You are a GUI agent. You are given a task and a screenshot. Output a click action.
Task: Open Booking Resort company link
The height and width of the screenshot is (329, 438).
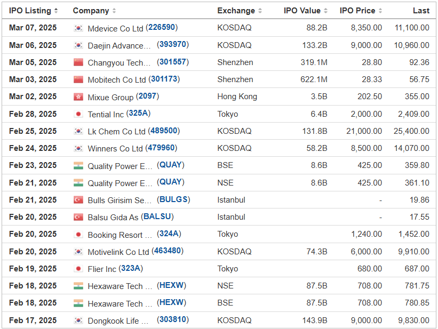coord(120,235)
